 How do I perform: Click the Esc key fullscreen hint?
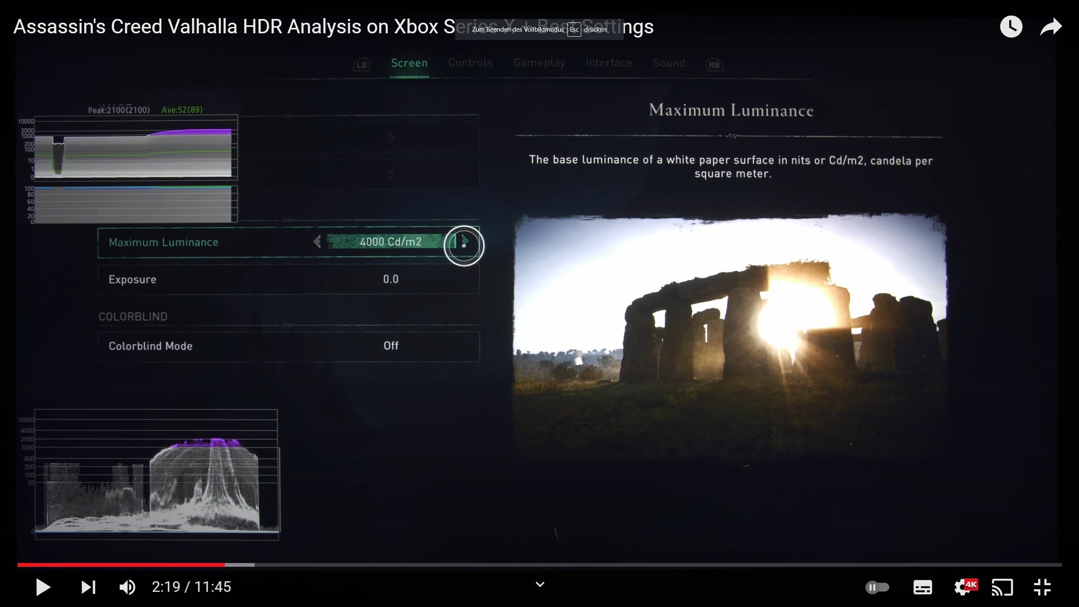click(x=574, y=30)
